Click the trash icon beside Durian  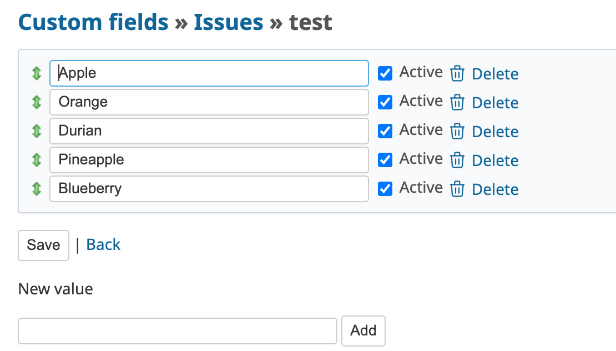coord(457,132)
